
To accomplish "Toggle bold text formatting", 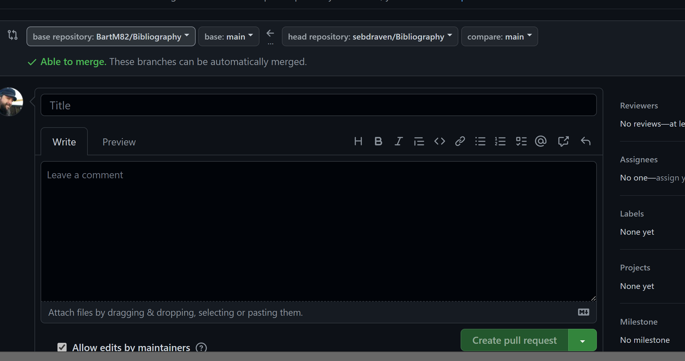I will pos(378,141).
